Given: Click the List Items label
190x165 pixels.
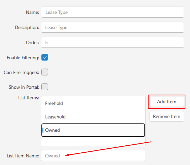Looking at the screenshot, I should tap(29, 98).
